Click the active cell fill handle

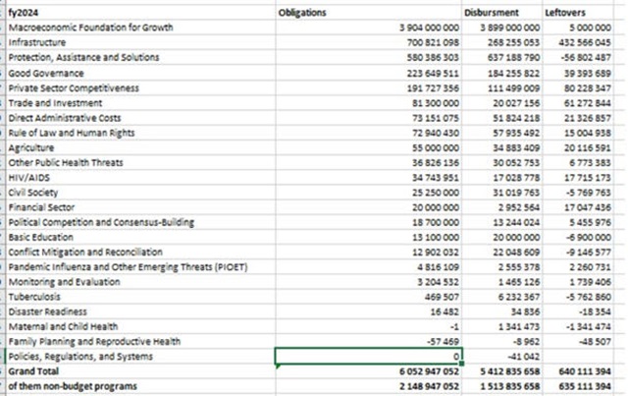point(462,364)
